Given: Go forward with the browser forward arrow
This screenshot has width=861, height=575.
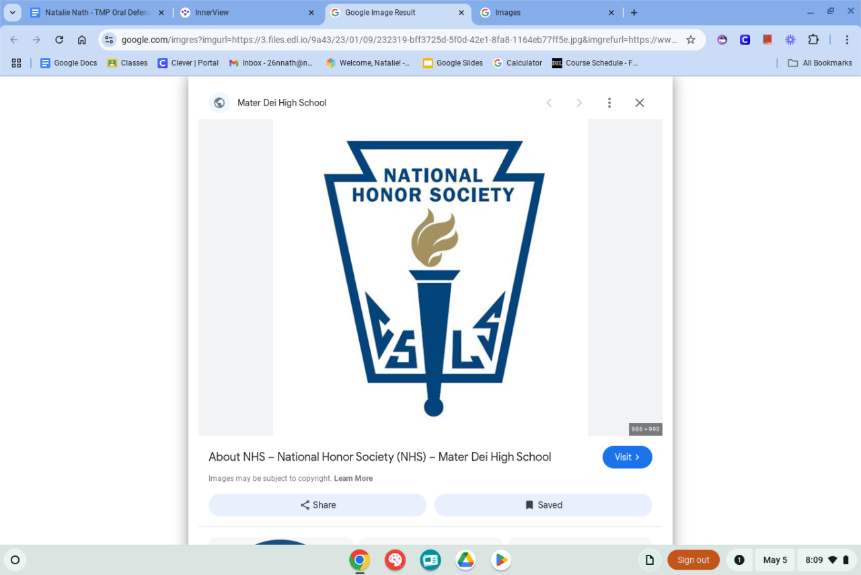Looking at the screenshot, I should coord(36,40).
